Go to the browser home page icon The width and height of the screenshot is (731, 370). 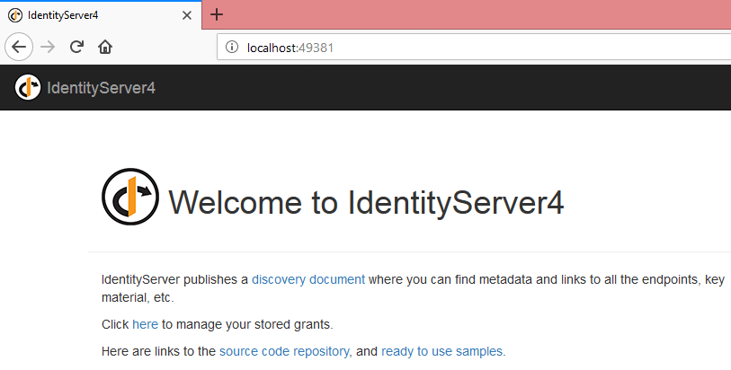pos(105,47)
